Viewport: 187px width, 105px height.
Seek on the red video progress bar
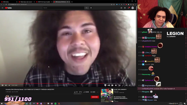click(x=68, y=83)
